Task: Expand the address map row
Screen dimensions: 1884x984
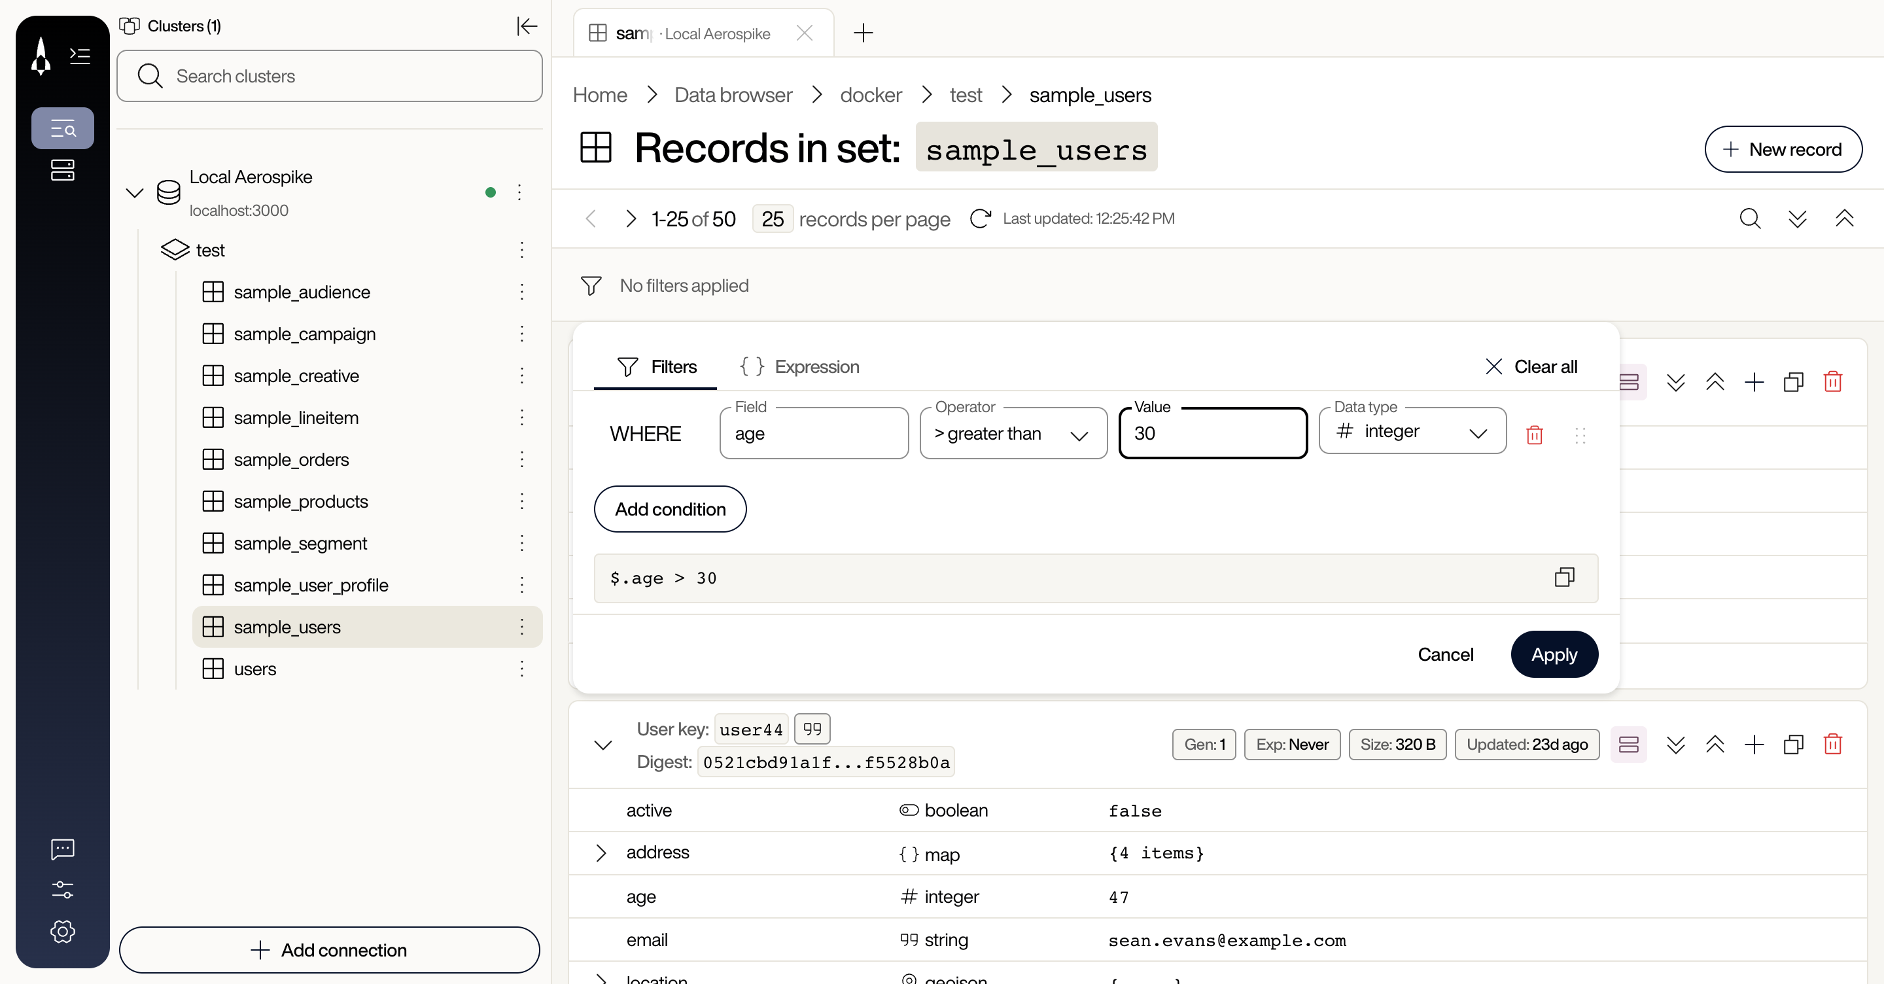Action: [x=601, y=852]
